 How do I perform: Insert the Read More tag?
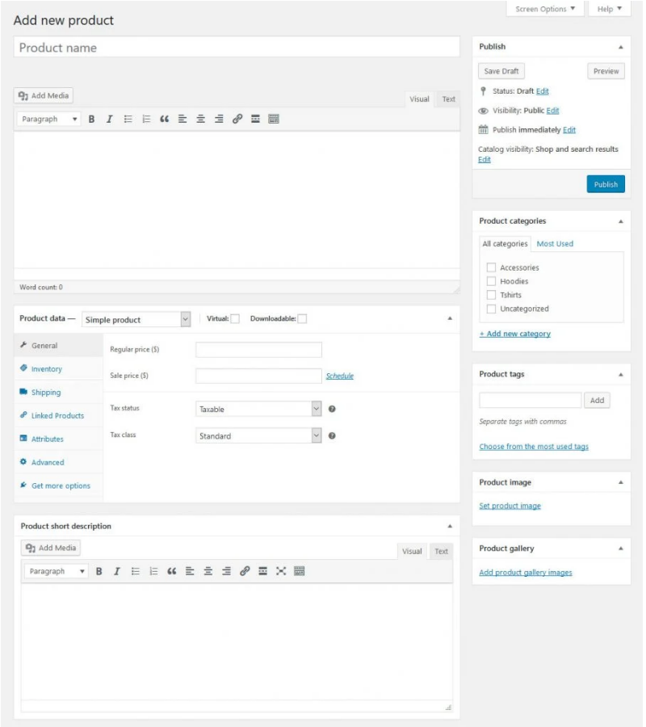pos(257,119)
